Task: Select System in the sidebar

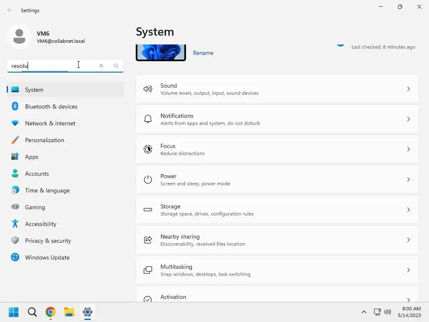Action: coord(65,90)
